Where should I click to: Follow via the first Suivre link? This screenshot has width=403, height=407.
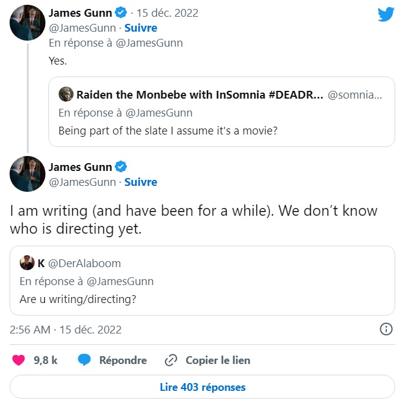141,28
